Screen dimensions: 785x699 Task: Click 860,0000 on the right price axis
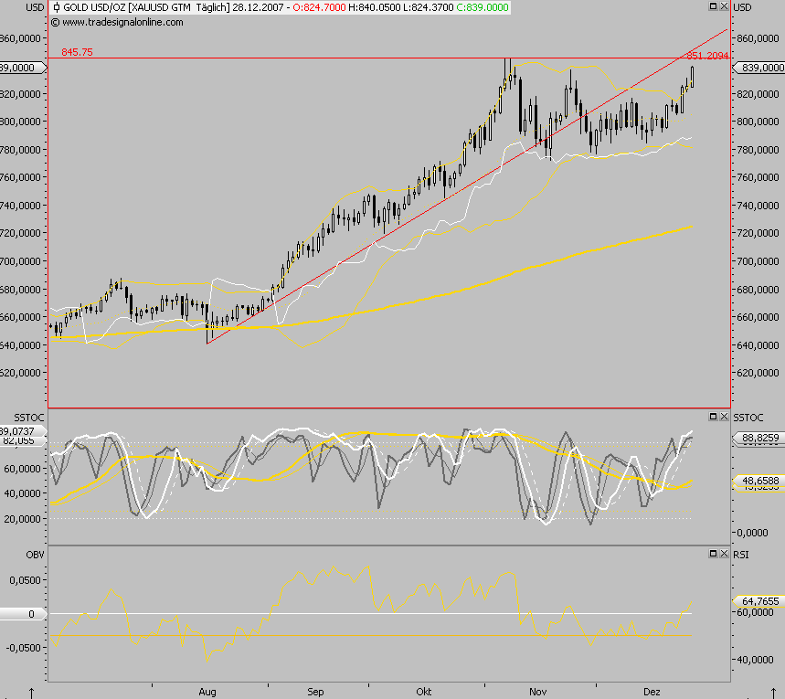(758, 38)
